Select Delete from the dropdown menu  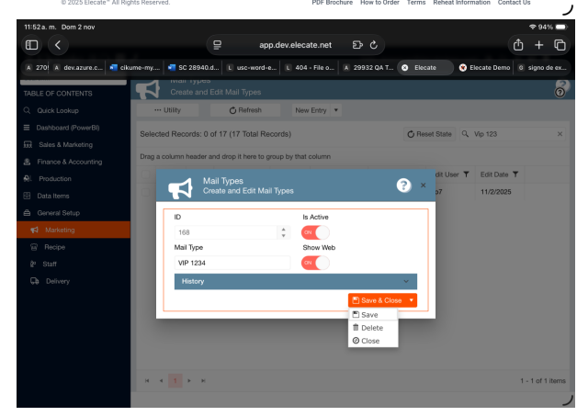pyautogui.click(x=368, y=328)
